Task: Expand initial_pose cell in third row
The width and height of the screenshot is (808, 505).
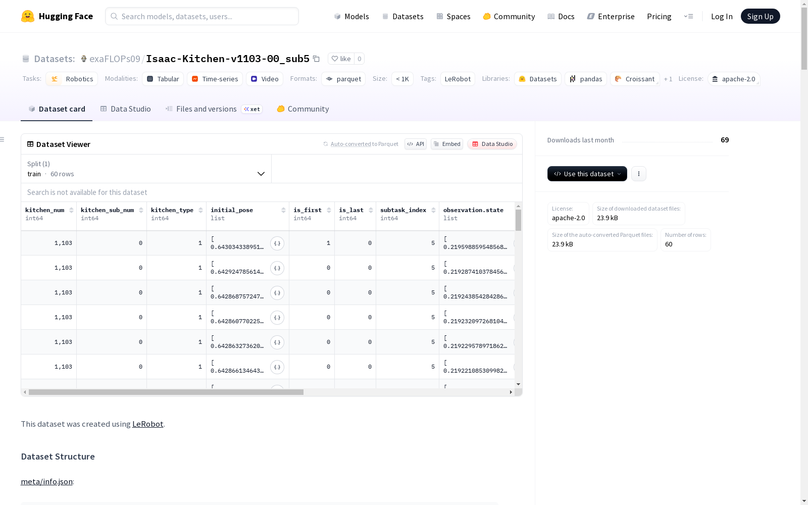Action: (x=277, y=293)
